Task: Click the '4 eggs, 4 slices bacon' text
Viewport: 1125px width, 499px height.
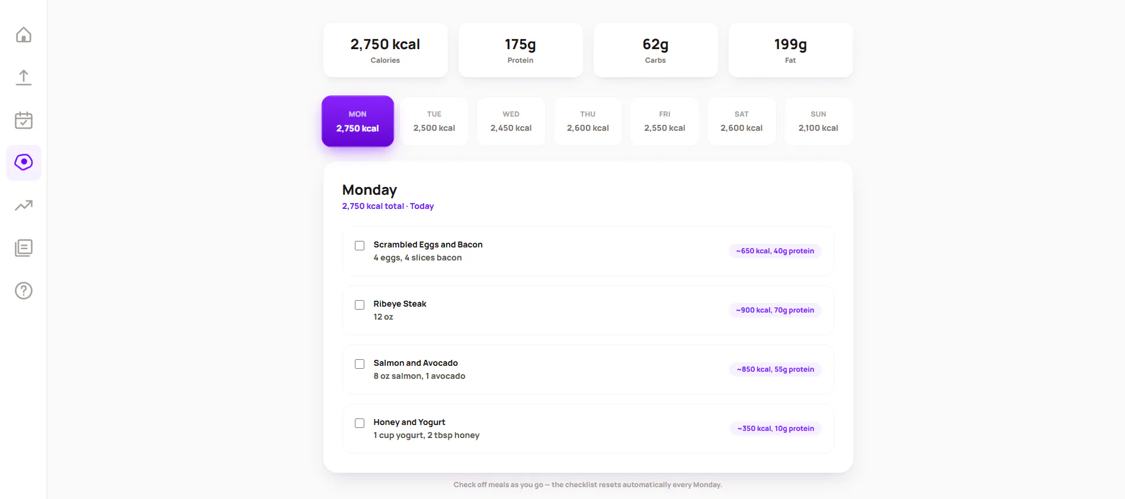Action: tap(418, 257)
